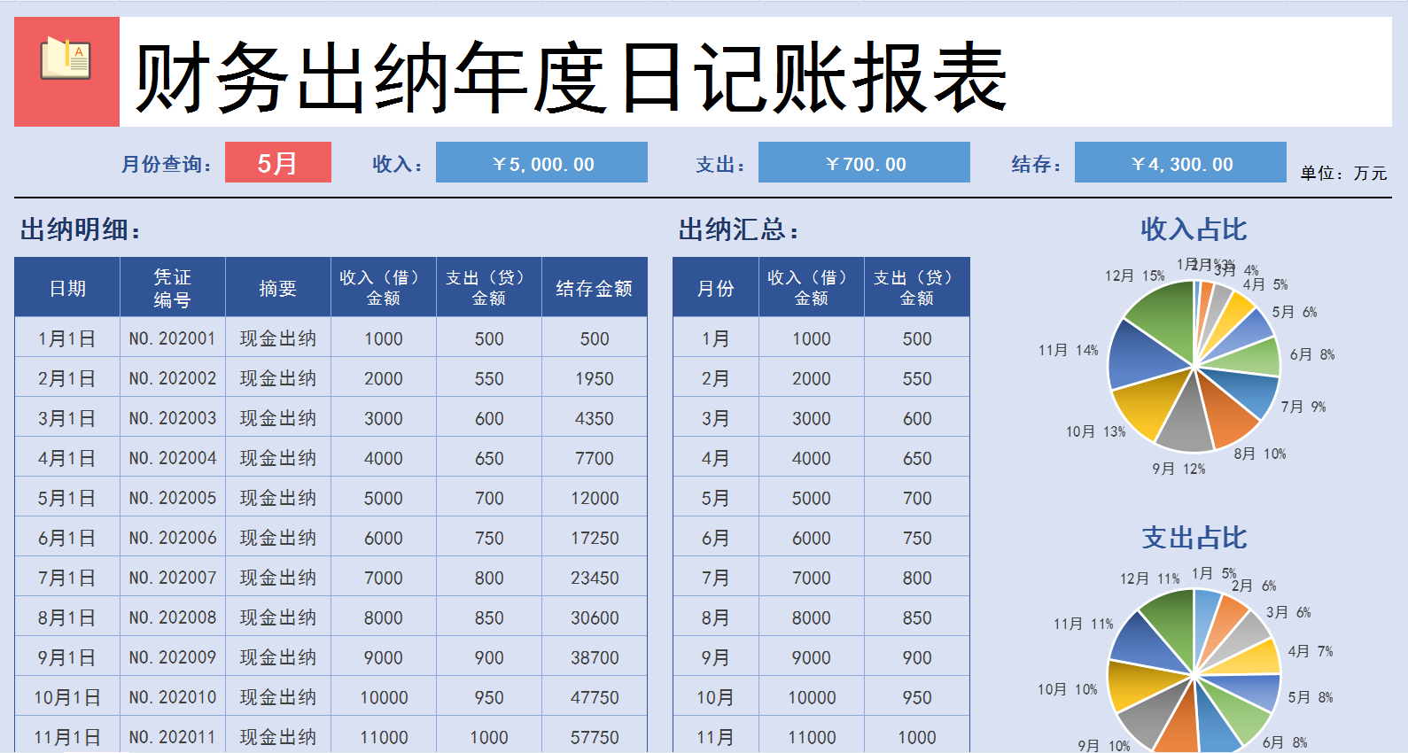Click the 8月 10% label on income pie
Screen dimensions: 1408x753
coord(1260,454)
